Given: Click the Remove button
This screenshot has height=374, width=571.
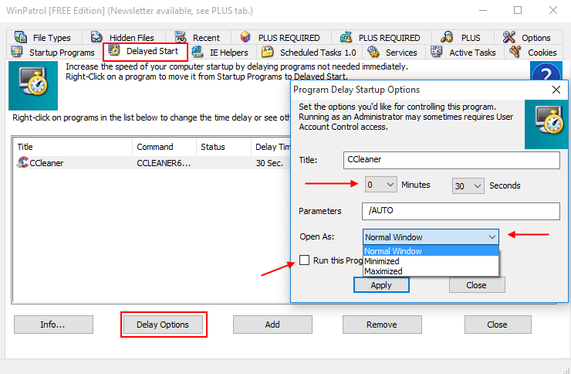Looking at the screenshot, I should tap(382, 325).
